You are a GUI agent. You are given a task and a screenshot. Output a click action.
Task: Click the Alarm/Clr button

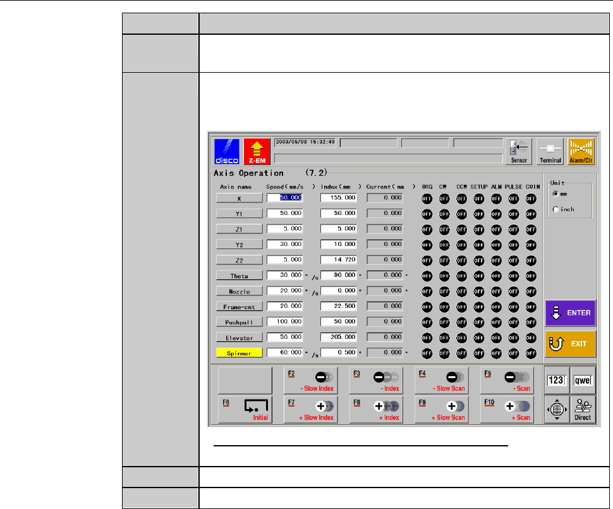pos(581,151)
